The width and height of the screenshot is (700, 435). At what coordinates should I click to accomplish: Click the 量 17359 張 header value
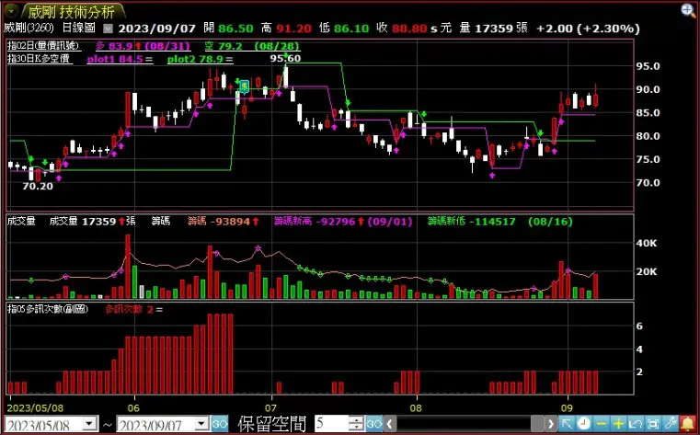[493, 29]
